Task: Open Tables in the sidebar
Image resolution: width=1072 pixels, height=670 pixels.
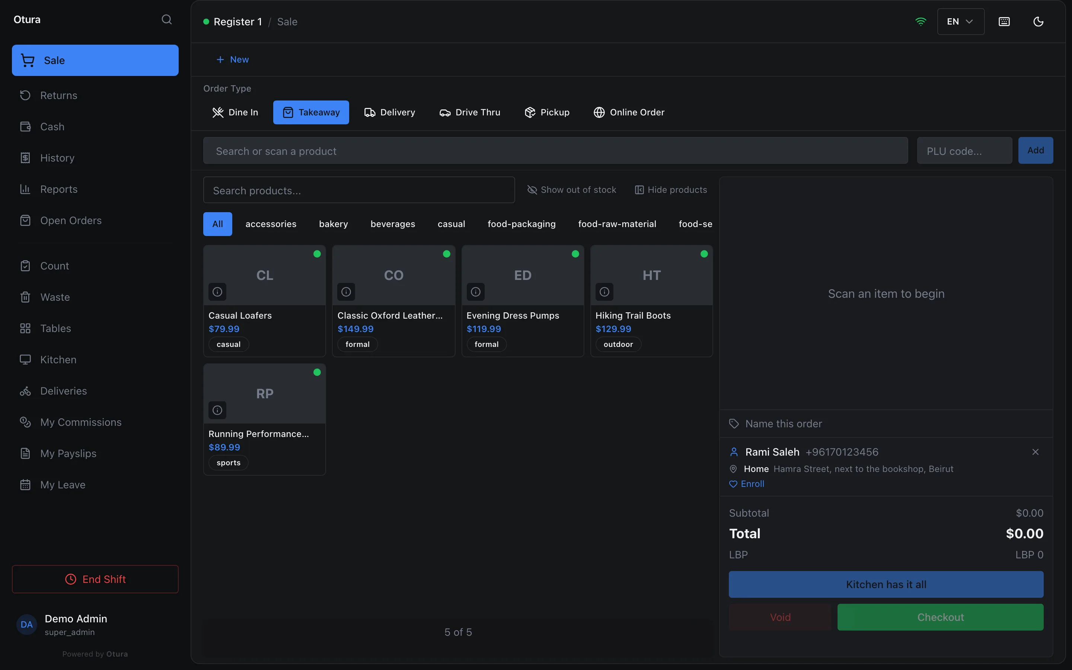Action: tap(95, 328)
